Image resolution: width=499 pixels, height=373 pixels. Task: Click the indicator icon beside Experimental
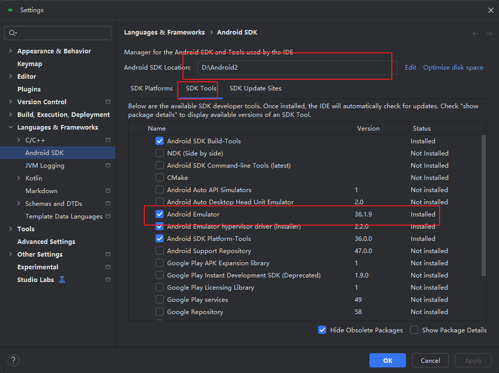click(107, 267)
